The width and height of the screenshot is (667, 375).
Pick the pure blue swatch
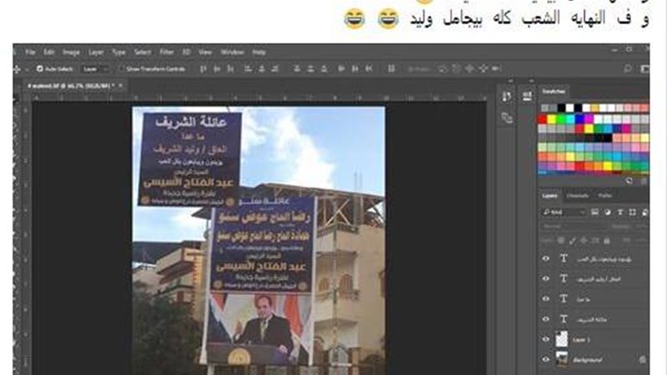pos(579,119)
